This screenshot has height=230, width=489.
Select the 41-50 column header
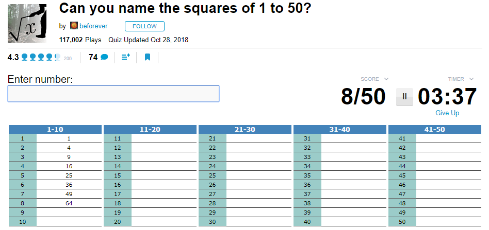tap(434, 130)
